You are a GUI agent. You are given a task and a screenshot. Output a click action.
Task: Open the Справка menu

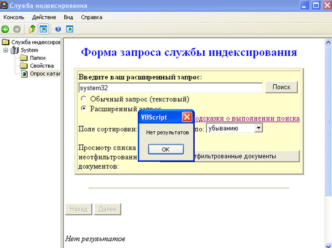(91, 17)
